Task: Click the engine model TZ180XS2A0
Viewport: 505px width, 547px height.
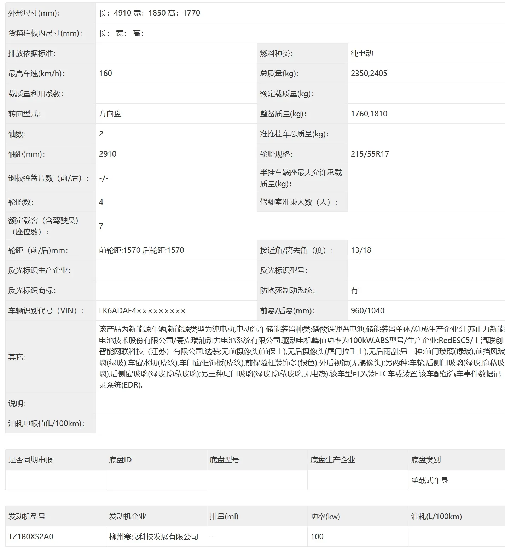Action: pos(31,537)
